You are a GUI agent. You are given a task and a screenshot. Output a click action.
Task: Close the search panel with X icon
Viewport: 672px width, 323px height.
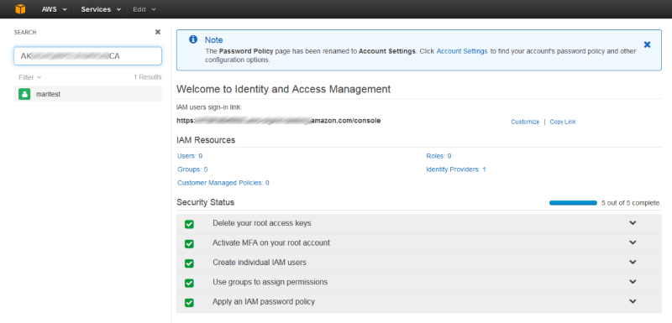158,32
